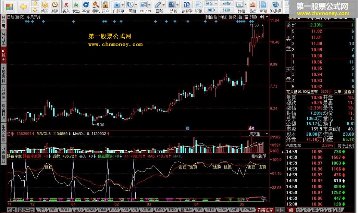This screenshot has height=213, width=358.
Task: Open the 模拟 simulated trading icon
Action: pos(96,7)
